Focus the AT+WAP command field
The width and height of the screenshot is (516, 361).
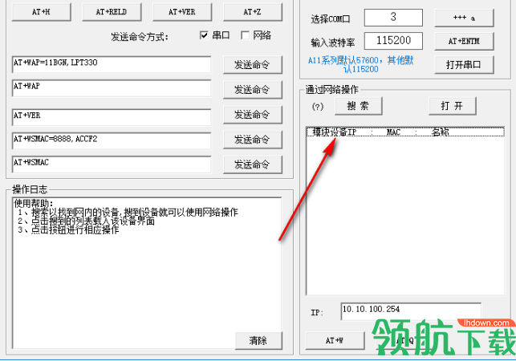(112, 88)
